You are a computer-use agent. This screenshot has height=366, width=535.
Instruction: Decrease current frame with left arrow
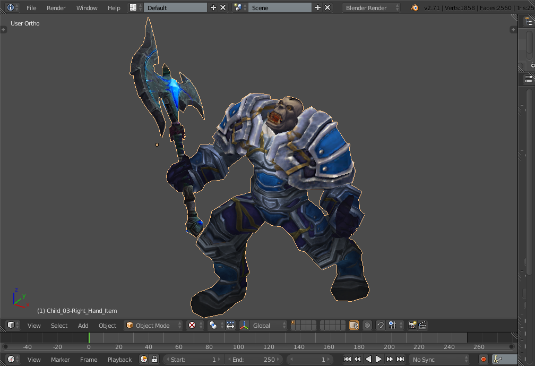[291, 359]
